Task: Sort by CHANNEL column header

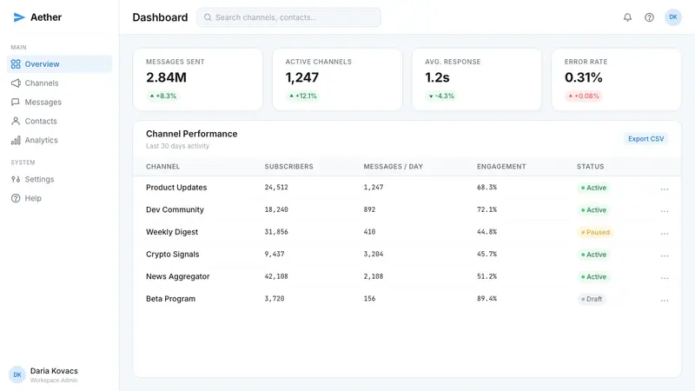Action: (162, 167)
